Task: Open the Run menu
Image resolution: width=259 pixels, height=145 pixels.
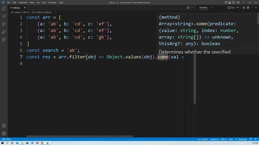Action: coord(44,2)
